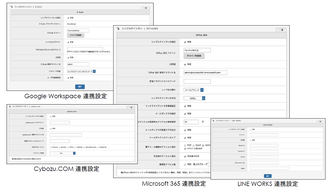Click deleted items retention days field showing 14
The width and height of the screenshot is (330, 189).
pyautogui.click(x=191, y=122)
